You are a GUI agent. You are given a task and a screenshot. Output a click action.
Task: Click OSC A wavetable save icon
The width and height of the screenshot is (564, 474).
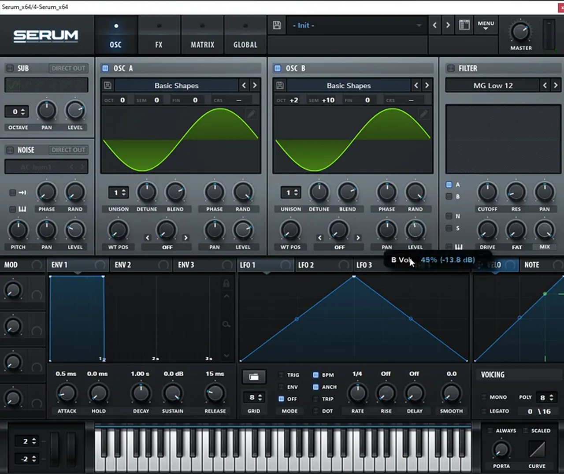(108, 85)
